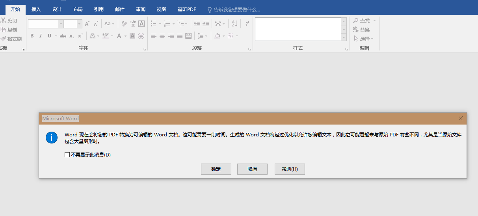Click 取消 in the dialog
478x216 pixels.
[x=252, y=169]
